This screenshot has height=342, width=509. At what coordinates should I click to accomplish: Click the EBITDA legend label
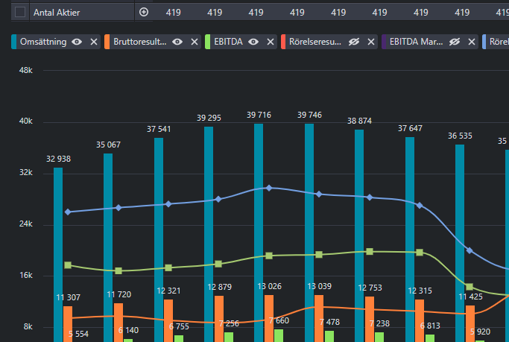[228, 42]
